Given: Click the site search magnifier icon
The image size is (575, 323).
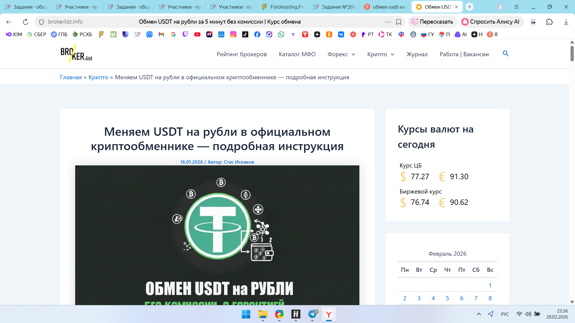Looking at the screenshot, I should click(x=506, y=54).
